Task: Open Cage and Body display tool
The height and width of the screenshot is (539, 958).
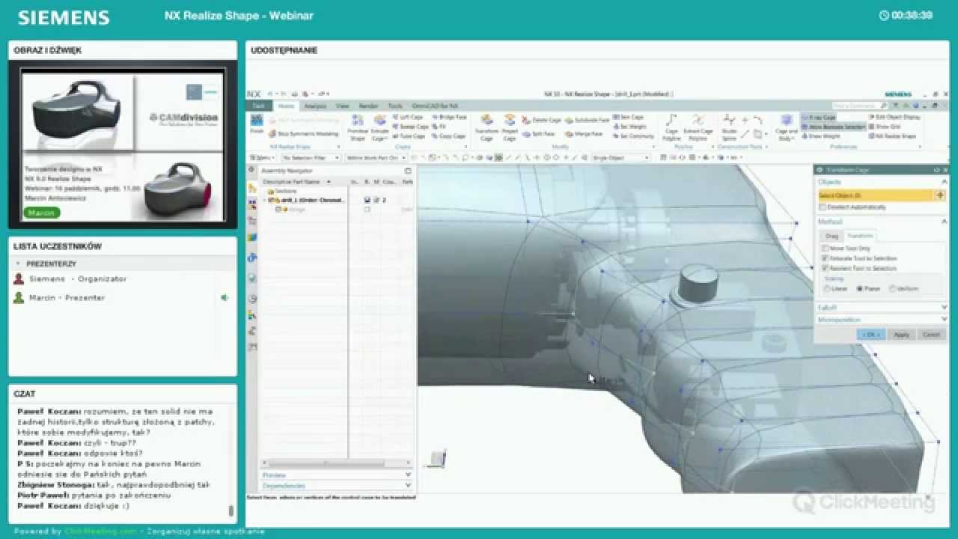Action: (x=786, y=127)
